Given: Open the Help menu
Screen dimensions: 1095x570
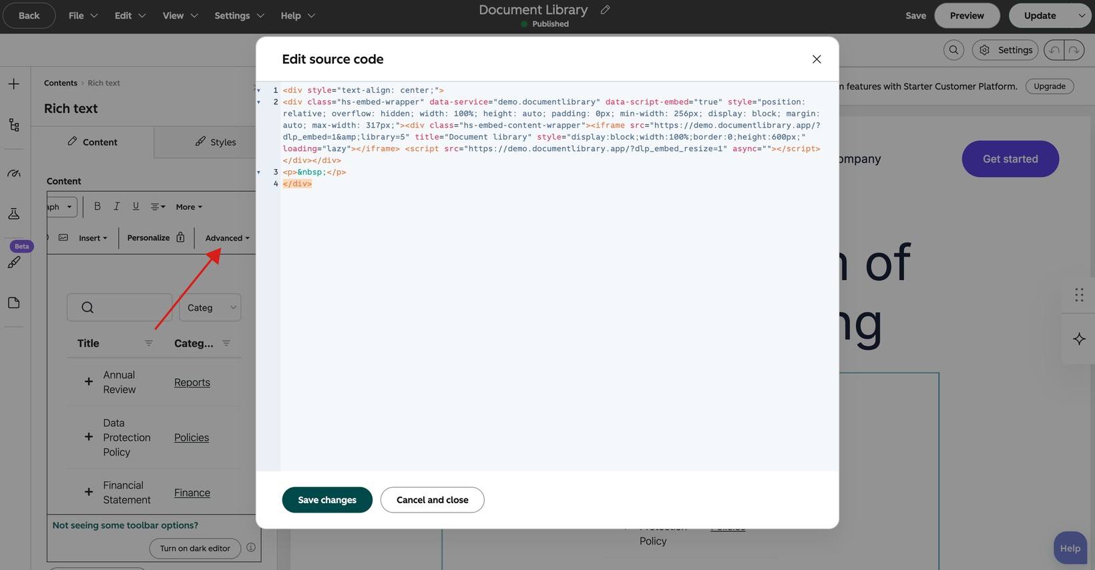Looking at the screenshot, I should pos(298,15).
